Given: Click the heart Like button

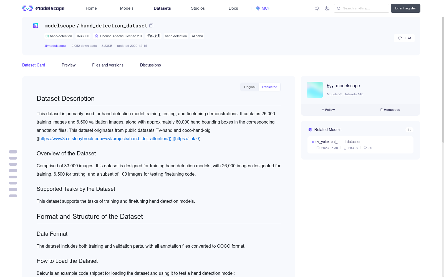Looking at the screenshot, I should click(404, 38).
